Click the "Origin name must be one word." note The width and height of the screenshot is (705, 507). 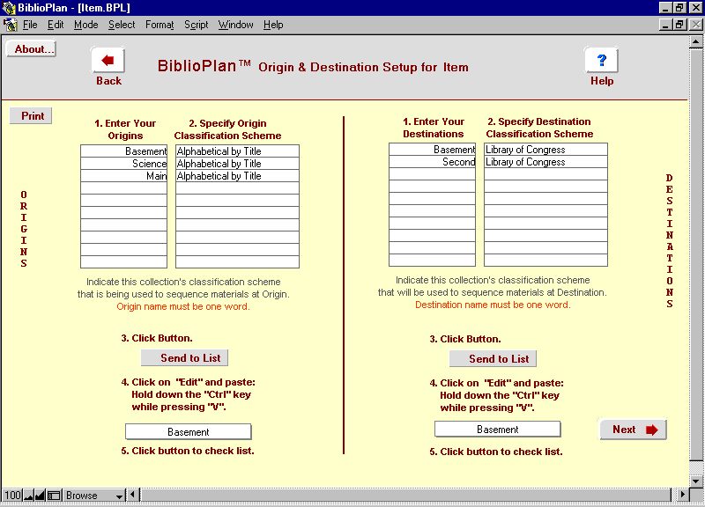click(x=183, y=306)
